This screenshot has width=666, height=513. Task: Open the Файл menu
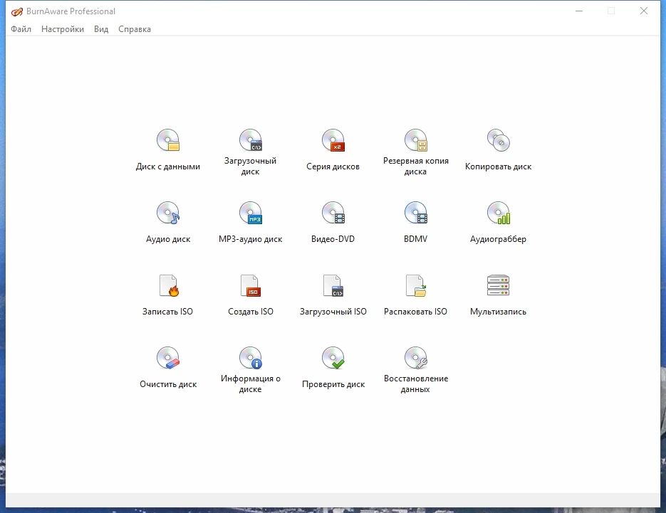pos(21,29)
